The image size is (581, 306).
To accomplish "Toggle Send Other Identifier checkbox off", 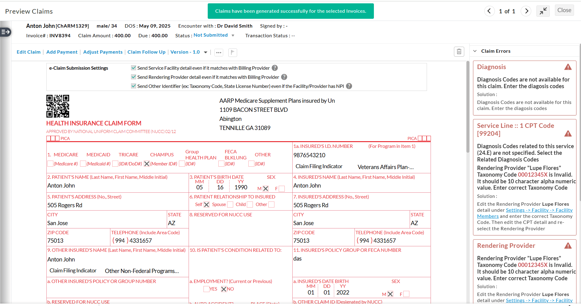I will tap(133, 86).
